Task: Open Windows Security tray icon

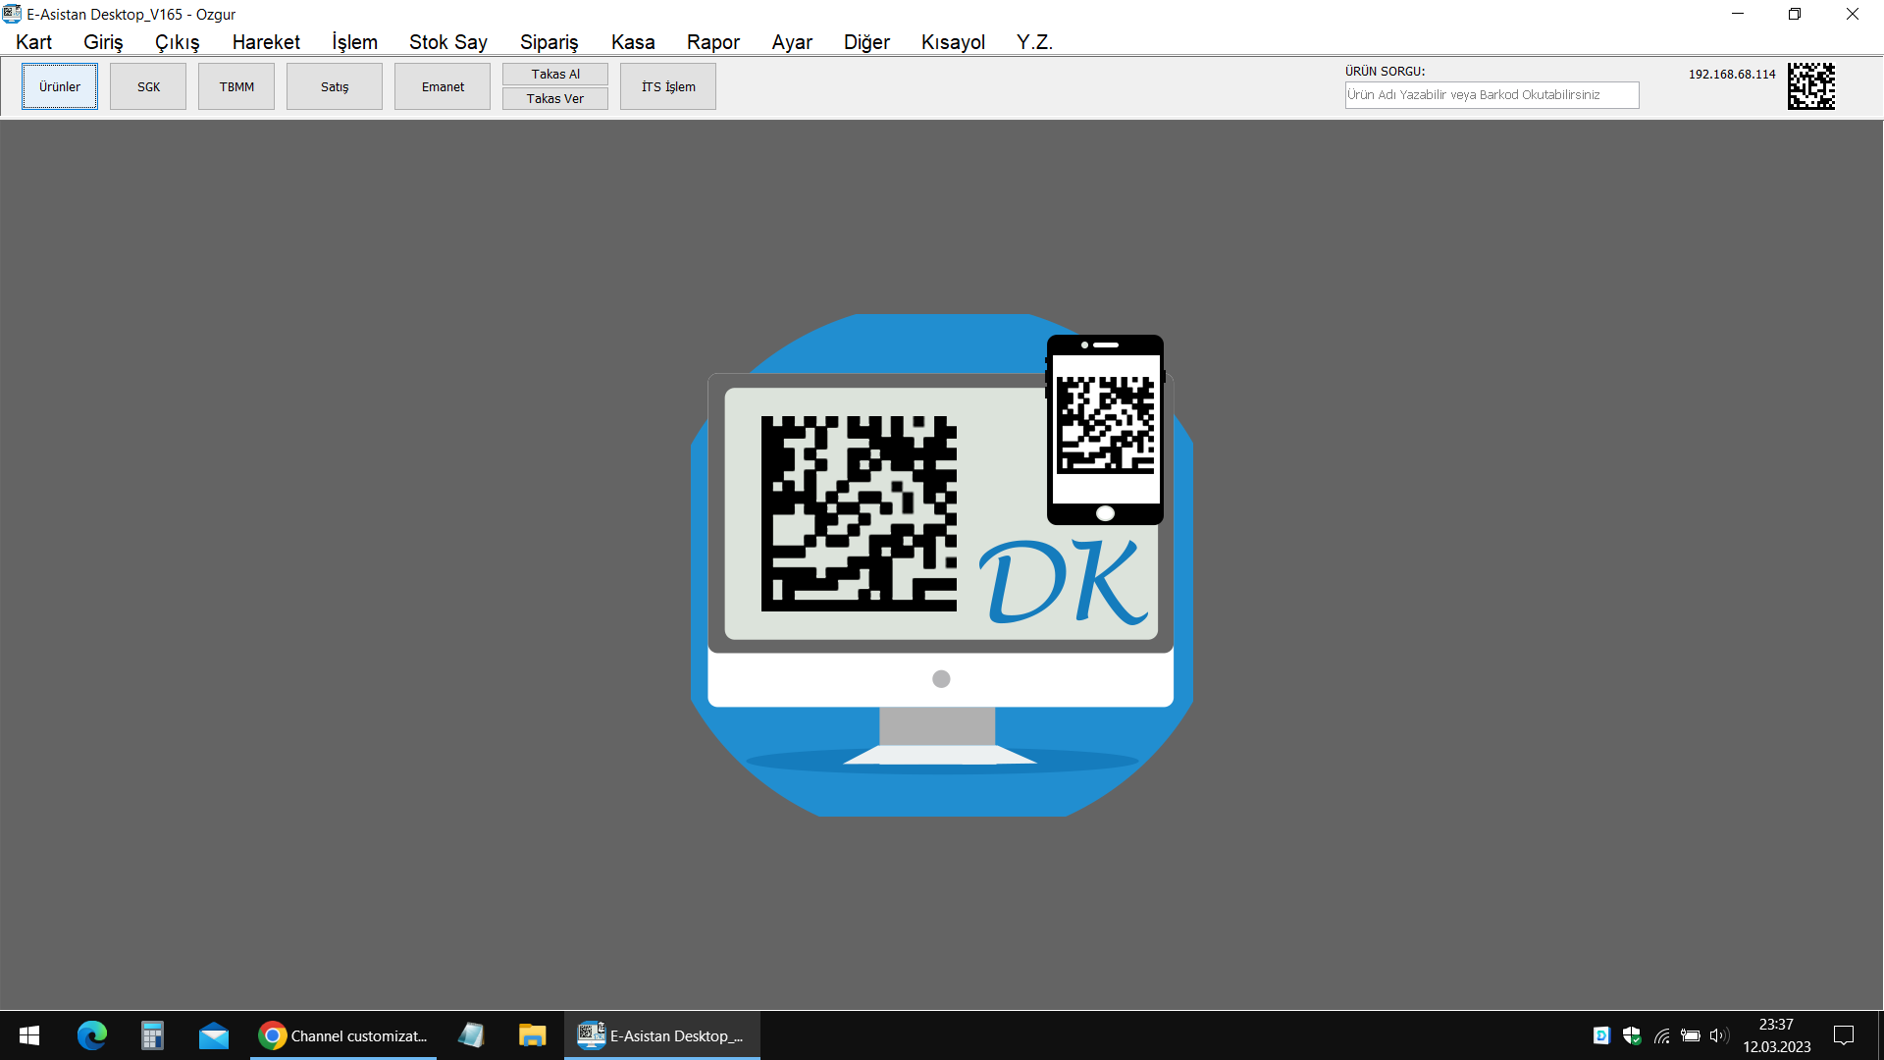Action: tap(1632, 1035)
